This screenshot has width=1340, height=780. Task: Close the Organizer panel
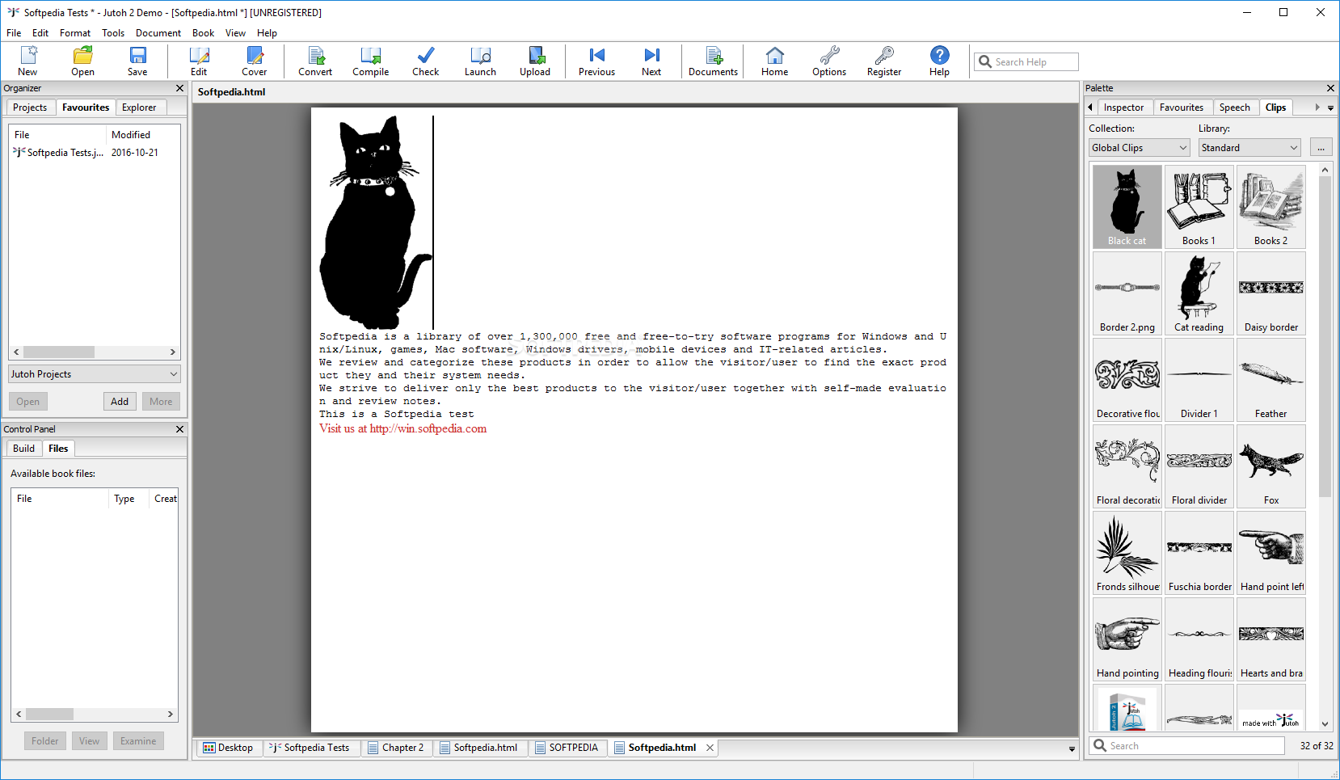point(180,88)
